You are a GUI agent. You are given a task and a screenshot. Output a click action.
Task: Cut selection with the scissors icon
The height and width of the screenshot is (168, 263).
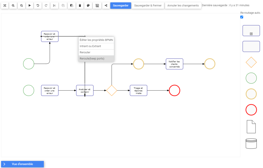(54, 5)
